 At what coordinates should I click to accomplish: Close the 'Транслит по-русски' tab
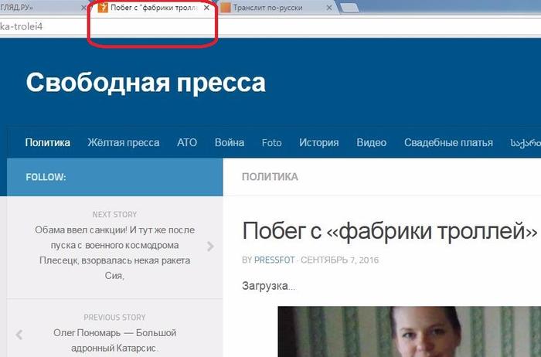pos(329,8)
